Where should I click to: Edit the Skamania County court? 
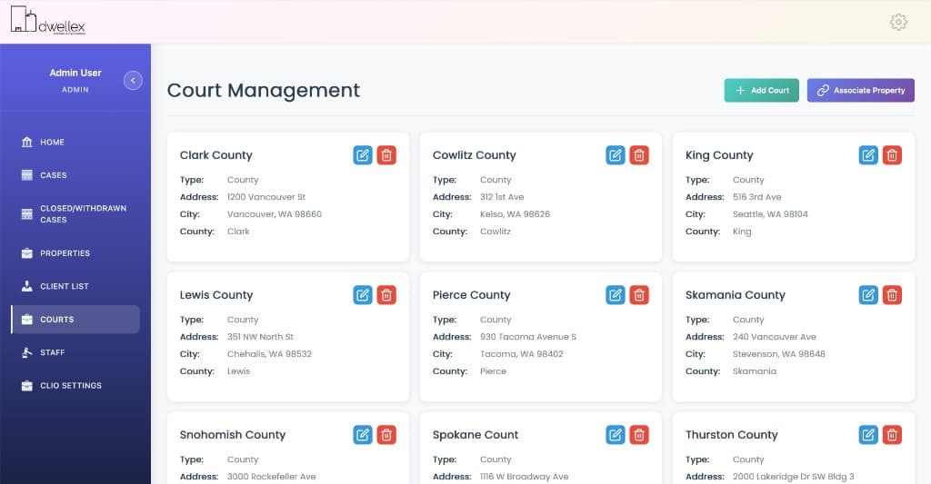868,295
